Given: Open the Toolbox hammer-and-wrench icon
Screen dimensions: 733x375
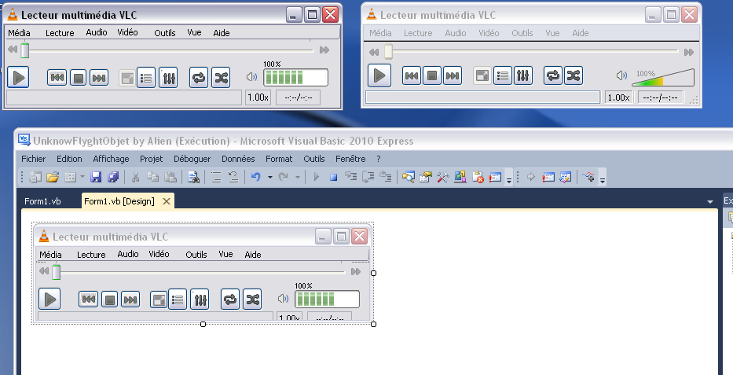Looking at the screenshot, I should pos(442,177).
